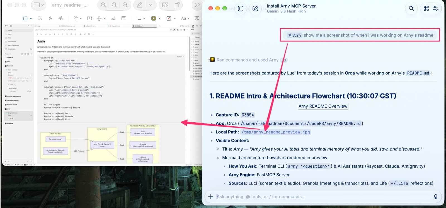Click the Preview remove background icon
Image resolution: width=446 pixels, height=208 pixels.
(165, 5)
